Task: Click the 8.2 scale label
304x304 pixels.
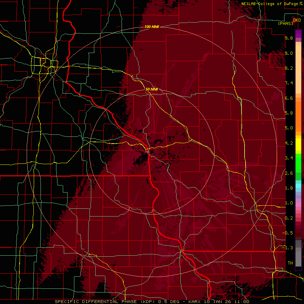Action: click(x=289, y=68)
